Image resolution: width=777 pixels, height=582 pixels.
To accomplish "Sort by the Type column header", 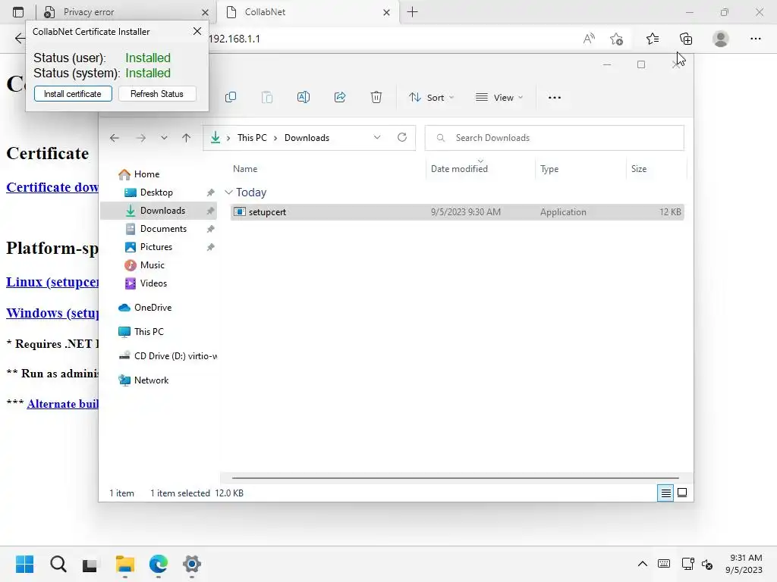I will click(x=549, y=169).
